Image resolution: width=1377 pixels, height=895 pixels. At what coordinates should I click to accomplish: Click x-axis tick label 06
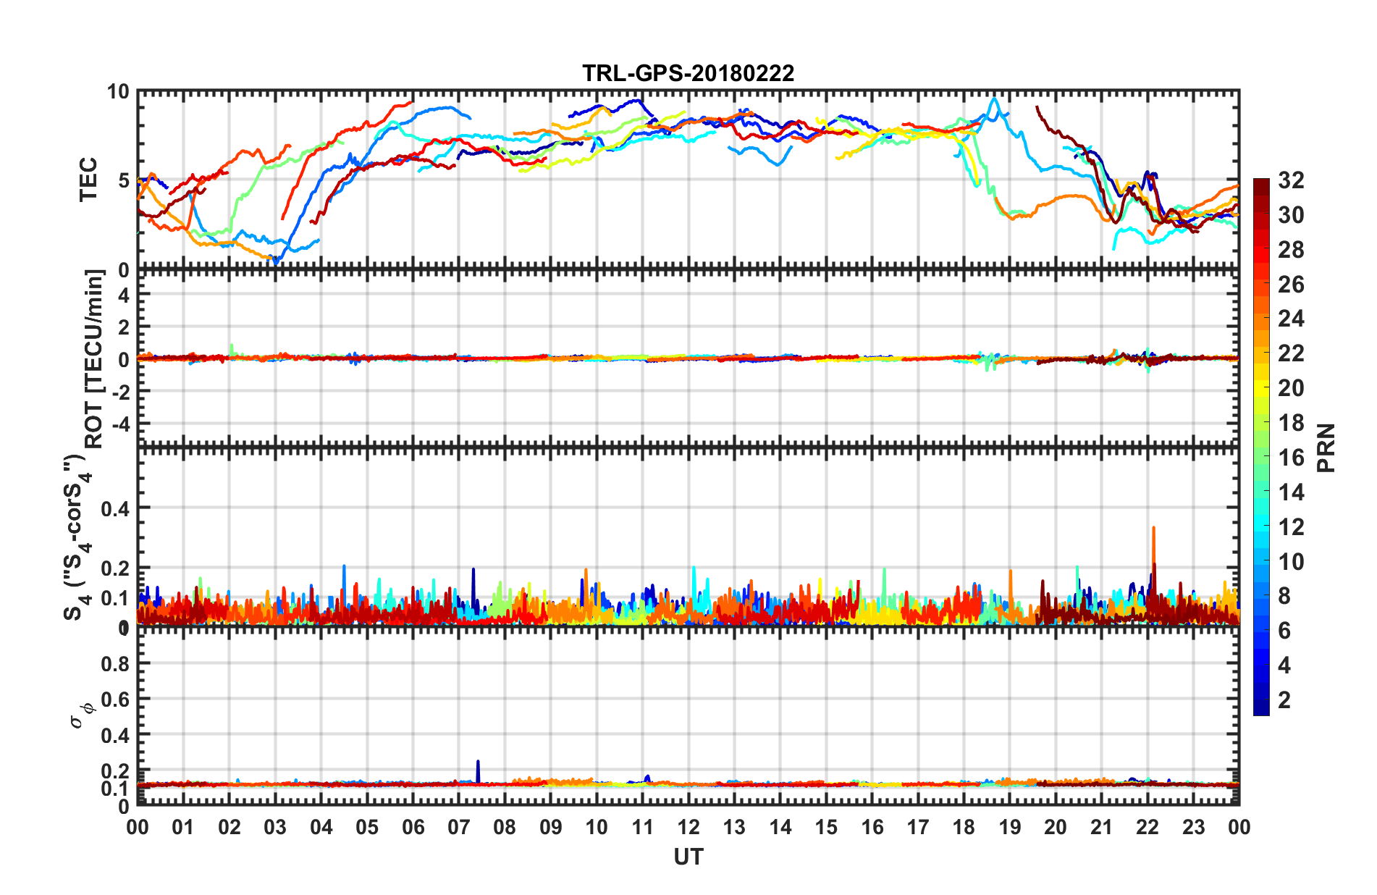(x=413, y=827)
